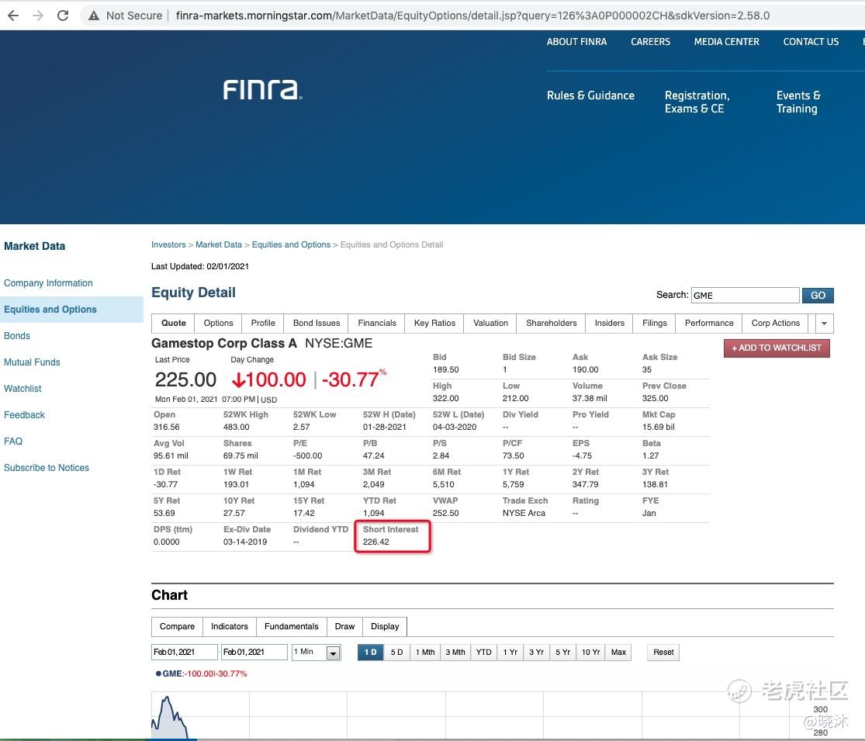The image size is (865, 741).
Task: Switch to the Filings tab
Action: 654,324
